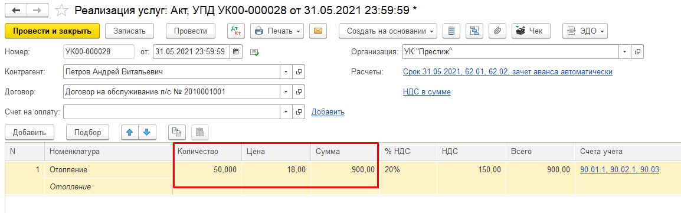Image resolution: width=681 pixels, height=213 pixels.
Task: Click the Номер input field
Action: click(99, 51)
